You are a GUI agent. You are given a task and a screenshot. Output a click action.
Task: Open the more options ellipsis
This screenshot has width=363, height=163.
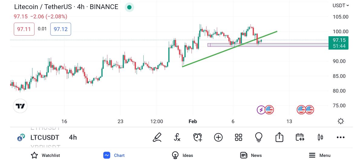[x=341, y=137]
